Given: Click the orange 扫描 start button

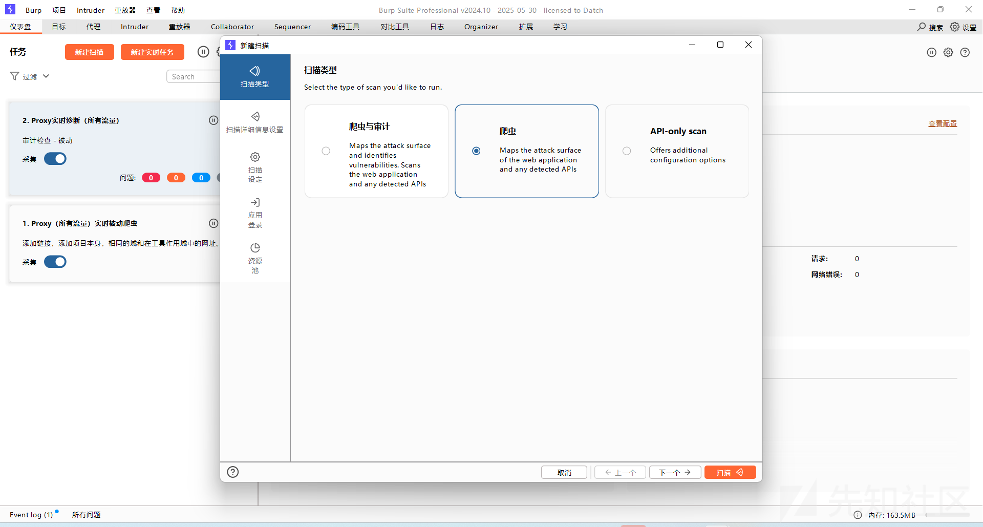Looking at the screenshot, I should (x=730, y=472).
